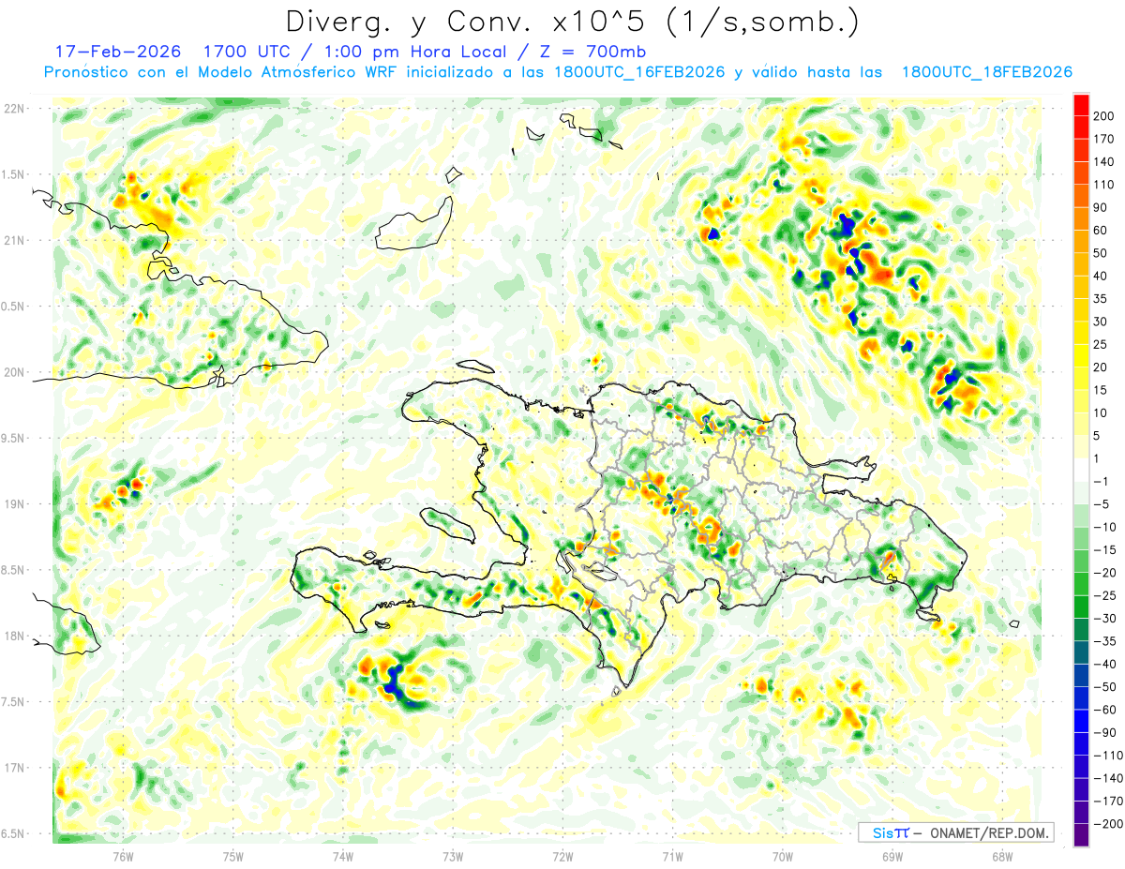Click the WRF forecast model description line
This screenshot has width=1125, height=869.
[x=558, y=72]
